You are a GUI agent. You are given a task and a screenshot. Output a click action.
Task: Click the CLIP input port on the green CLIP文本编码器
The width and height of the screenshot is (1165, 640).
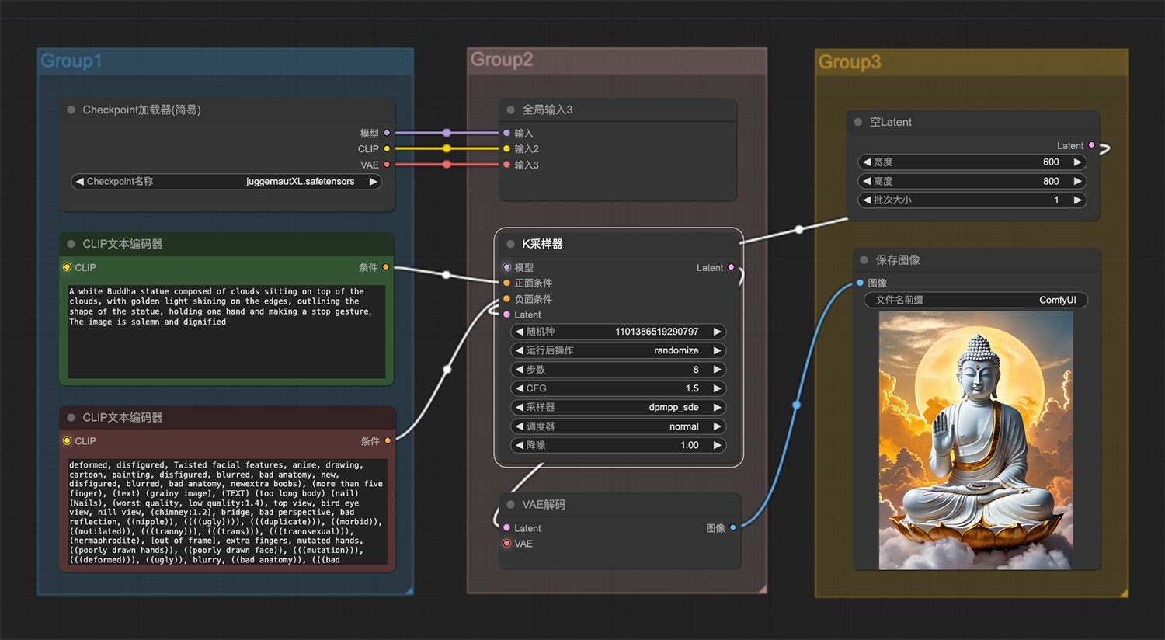(x=68, y=267)
